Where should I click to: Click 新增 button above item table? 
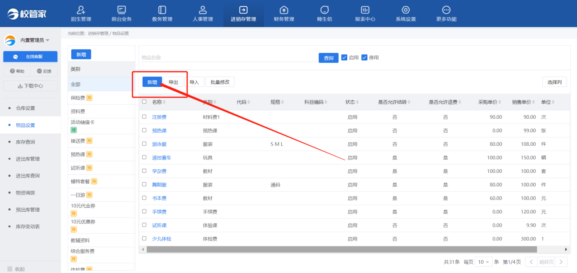(152, 82)
